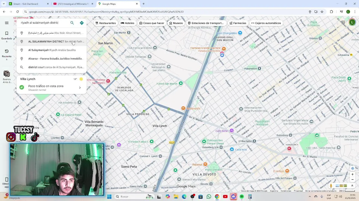Image resolution: width=359 pixels, height=201 pixels.
Task: Click Fútbol San Martín green marker
Action: click(181, 83)
